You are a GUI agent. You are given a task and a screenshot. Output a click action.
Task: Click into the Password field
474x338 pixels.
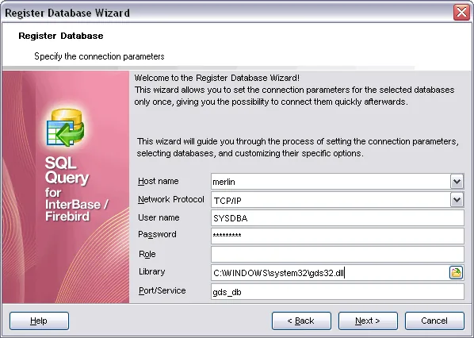(x=338, y=236)
